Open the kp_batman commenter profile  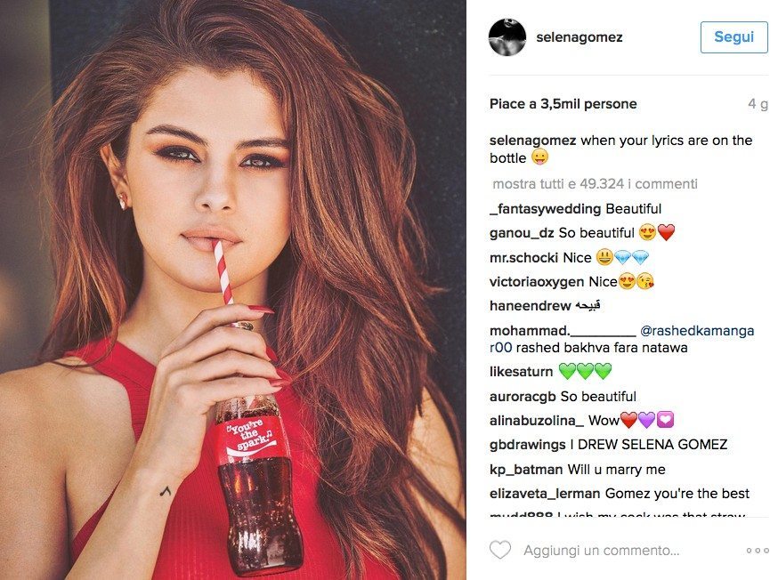526,470
